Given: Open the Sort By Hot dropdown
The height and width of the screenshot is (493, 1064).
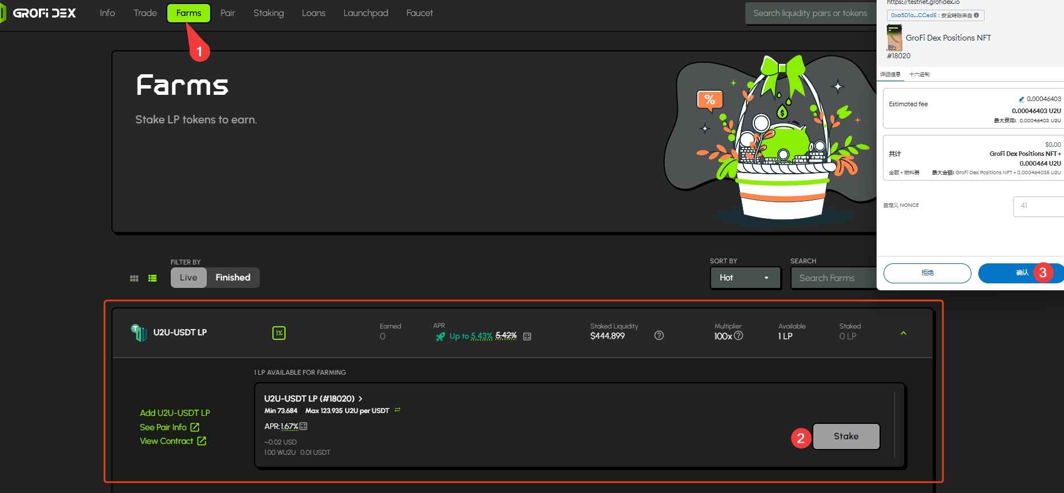Looking at the screenshot, I should 745,278.
